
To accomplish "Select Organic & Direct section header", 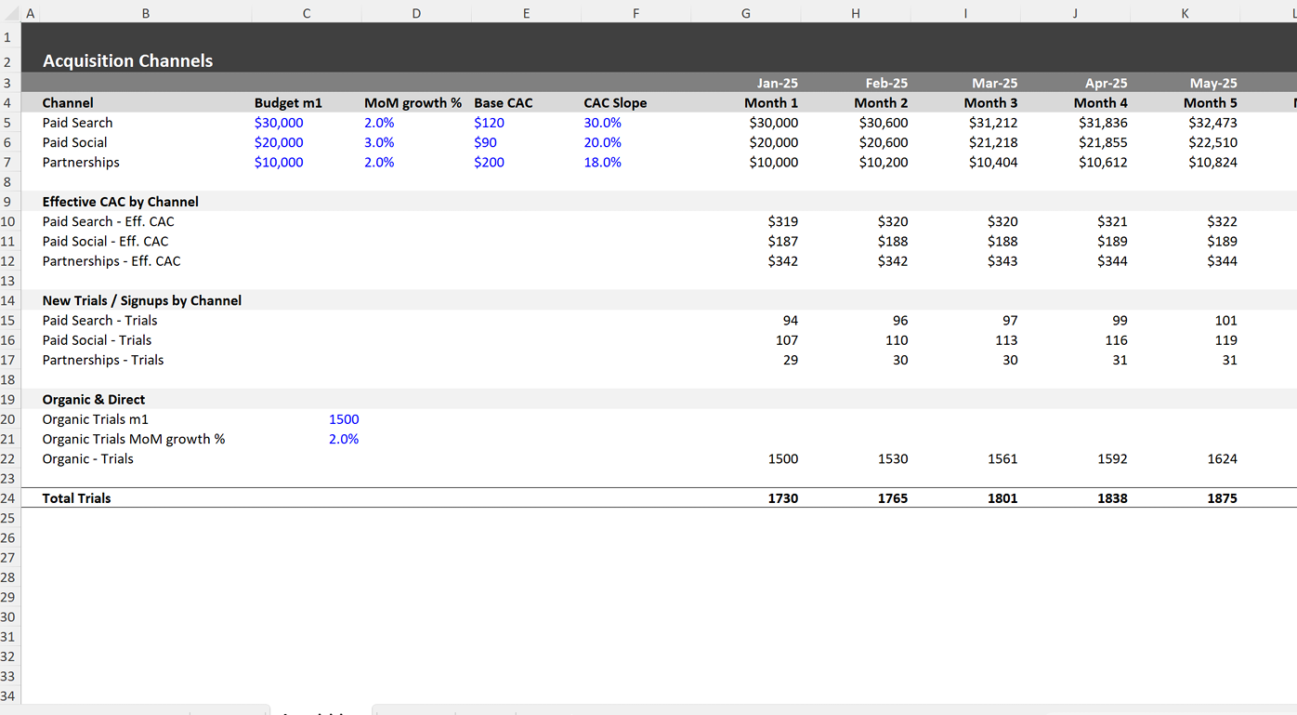I will 94,400.
